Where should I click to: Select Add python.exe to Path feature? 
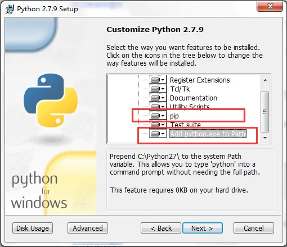tap(208, 134)
